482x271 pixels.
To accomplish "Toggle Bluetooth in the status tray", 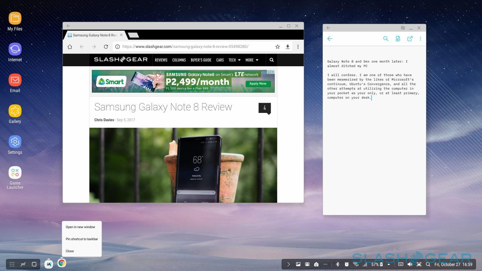I will click(x=337, y=264).
